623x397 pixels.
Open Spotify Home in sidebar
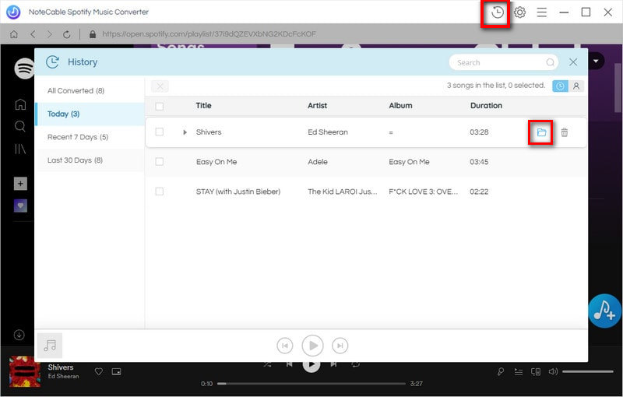point(20,104)
